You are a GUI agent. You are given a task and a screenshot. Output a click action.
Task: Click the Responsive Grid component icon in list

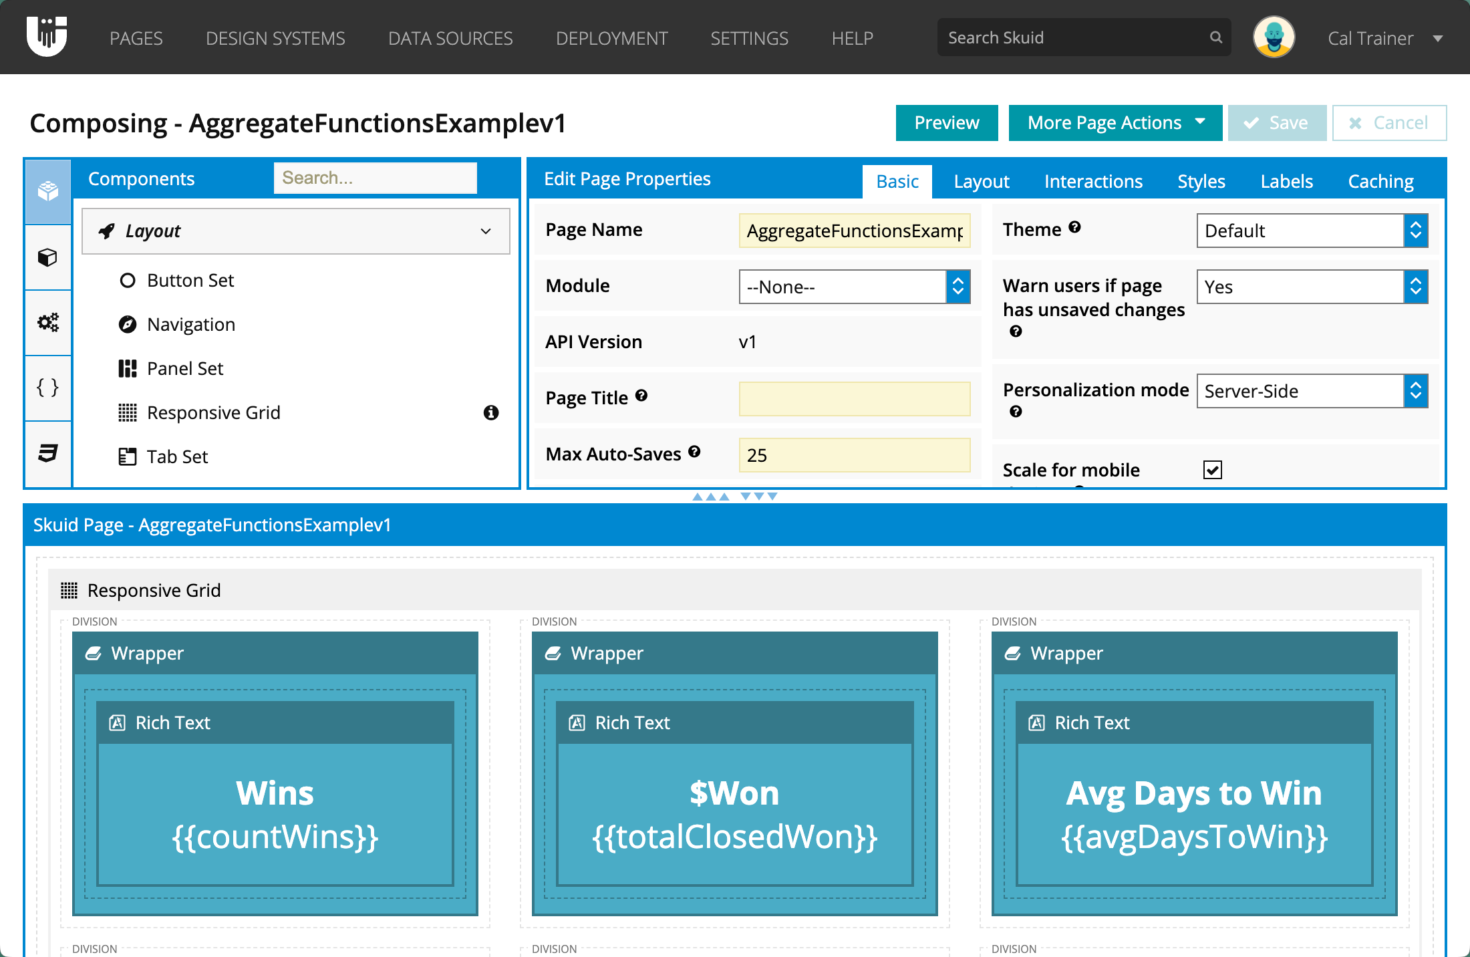128,413
